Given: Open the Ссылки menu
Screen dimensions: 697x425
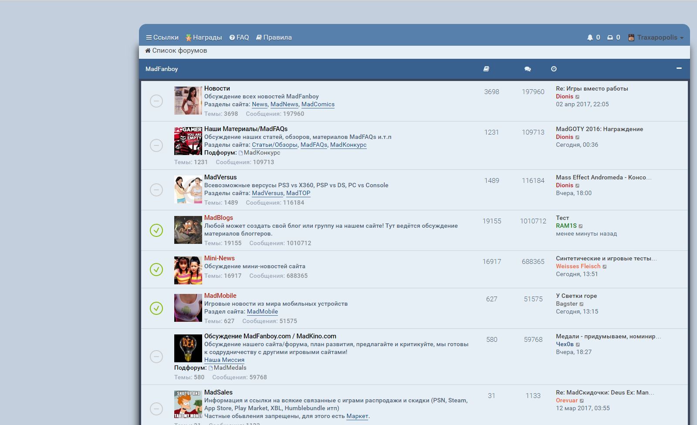Looking at the screenshot, I should coord(162,37).
